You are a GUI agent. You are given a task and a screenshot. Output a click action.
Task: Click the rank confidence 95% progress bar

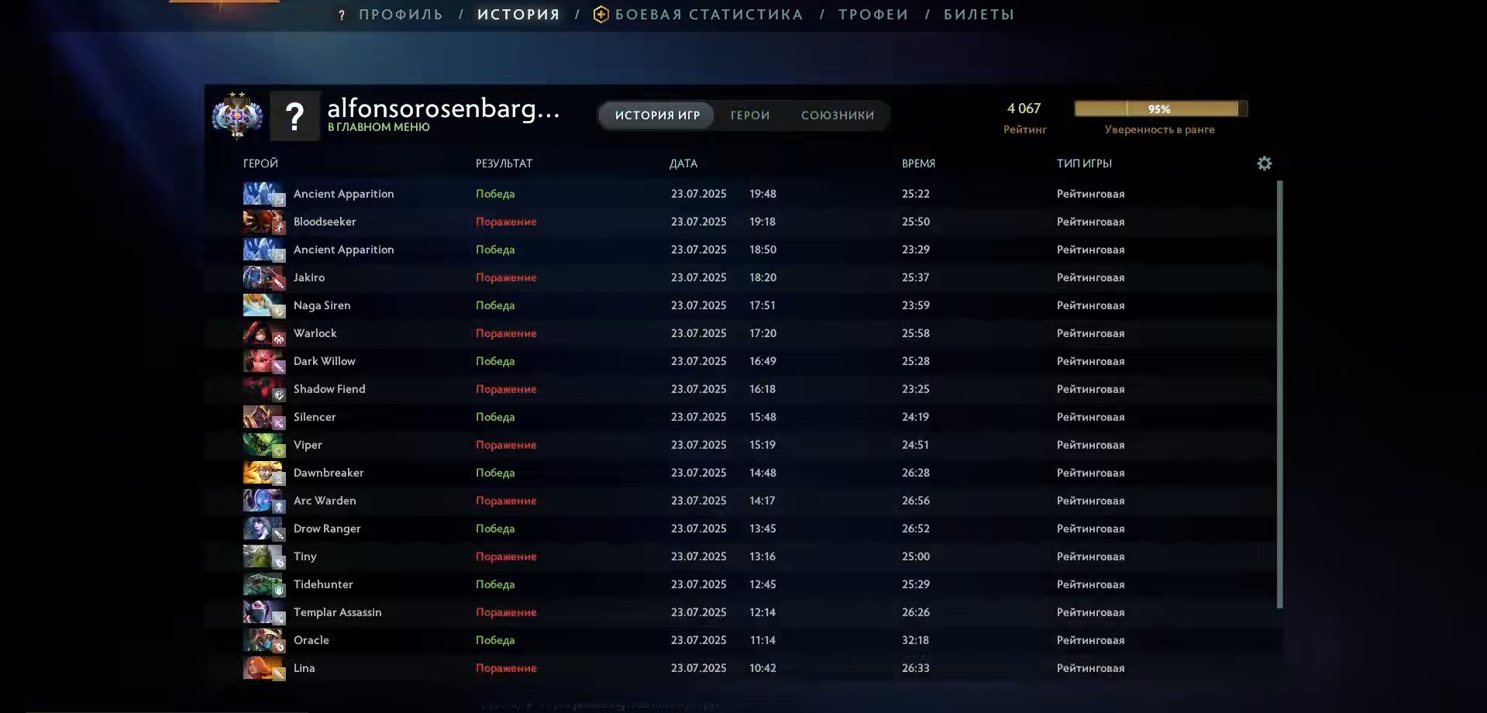click(x=1161, y=109)
